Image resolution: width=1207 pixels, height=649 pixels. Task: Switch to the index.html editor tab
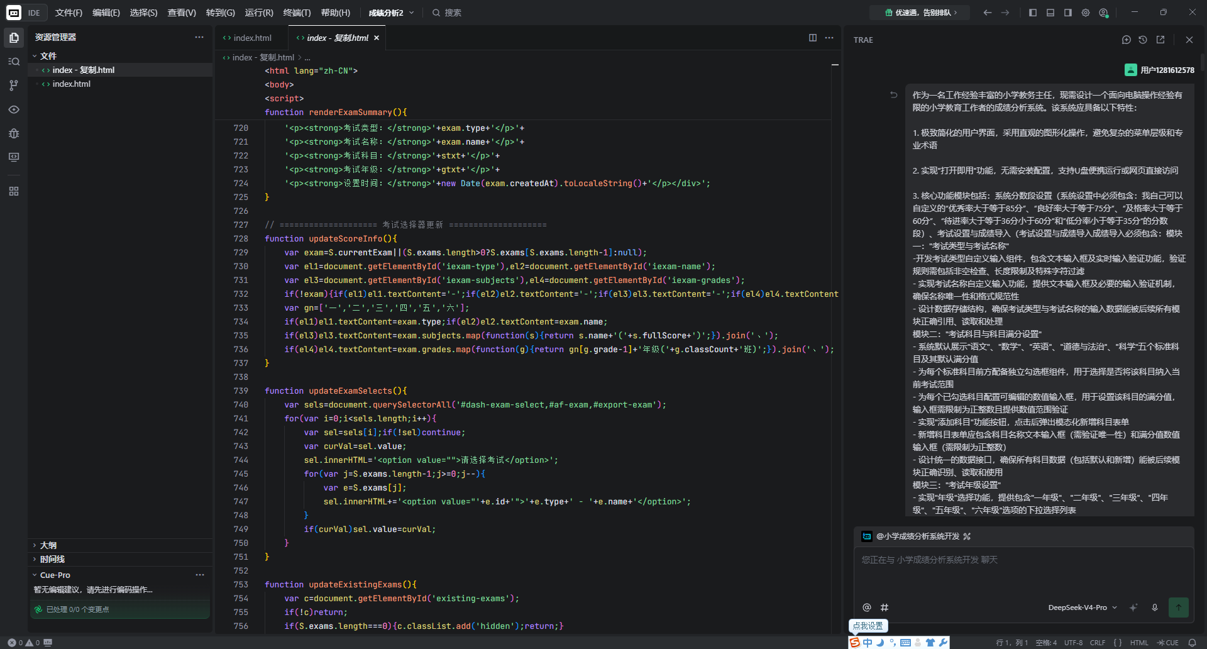click(251, 38)
